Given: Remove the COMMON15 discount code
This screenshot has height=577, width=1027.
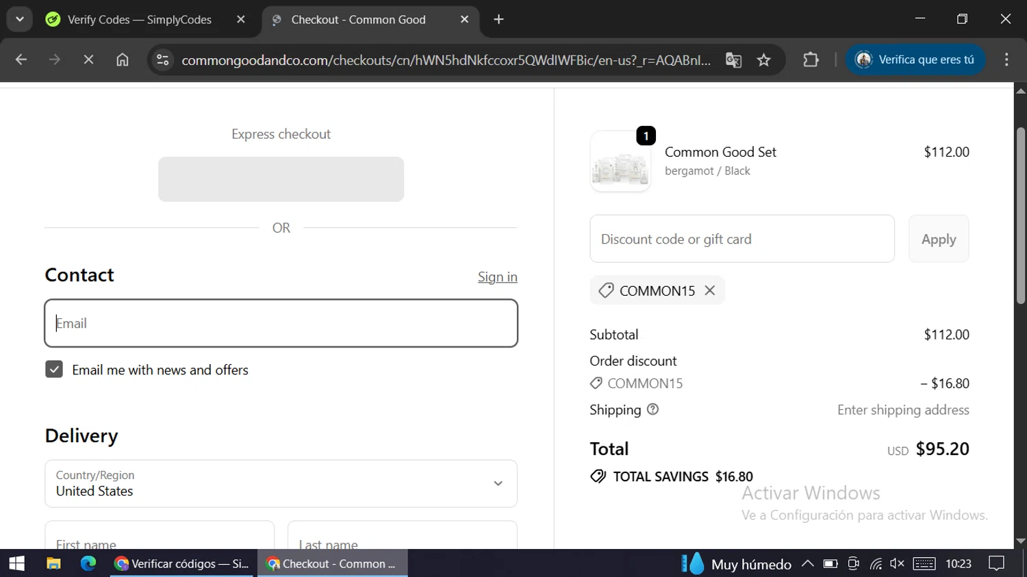Looking at the screenshot, I should 710,290.
